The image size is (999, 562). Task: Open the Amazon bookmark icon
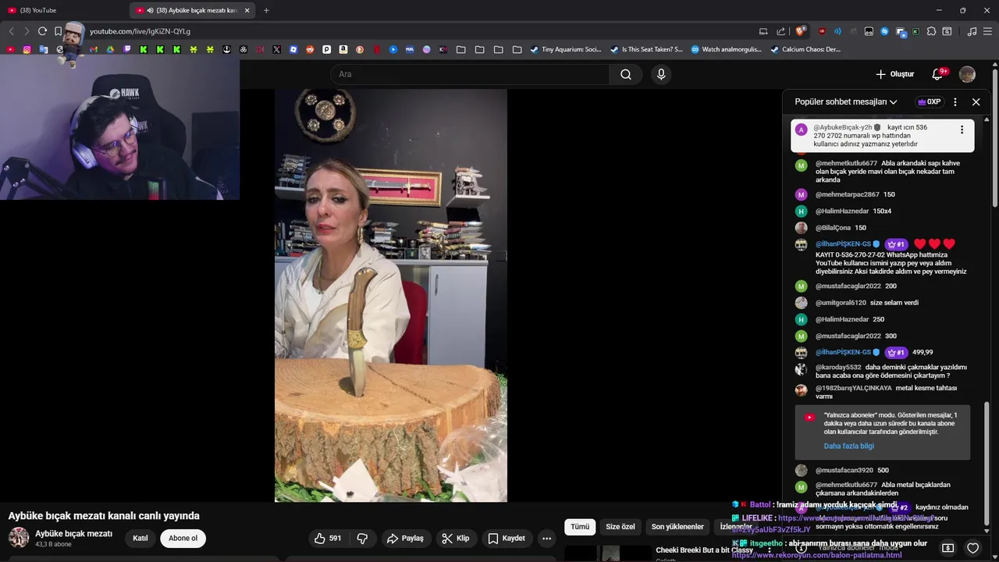click(343, 49)
